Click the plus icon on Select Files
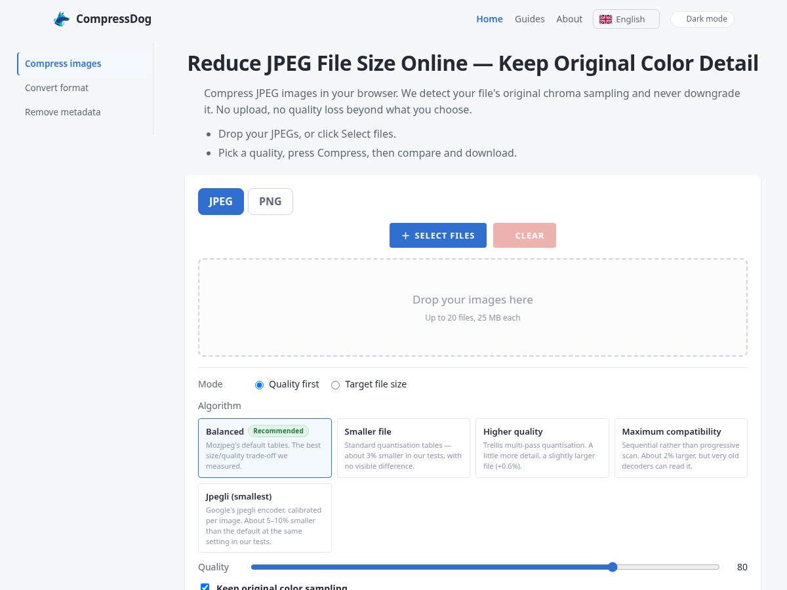The image size is (787, 590). [405, 235]
